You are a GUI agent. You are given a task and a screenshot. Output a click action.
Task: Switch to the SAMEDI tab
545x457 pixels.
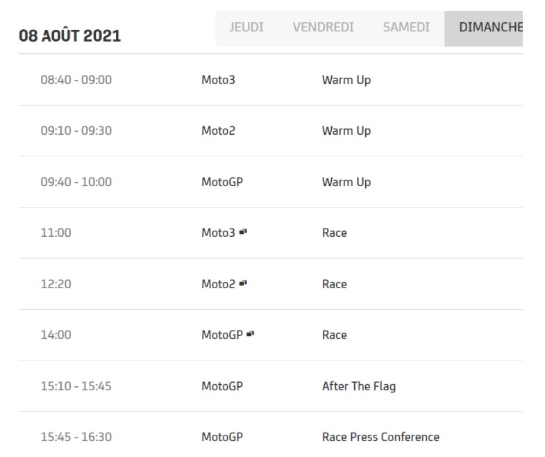pos(406,27)
